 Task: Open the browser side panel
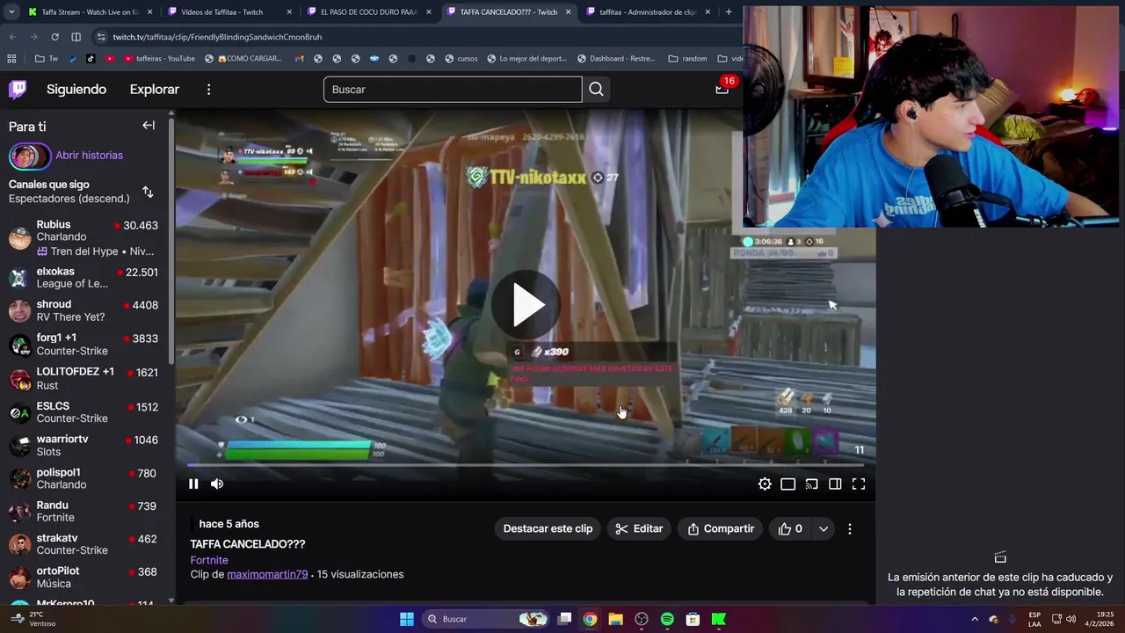pos(76,37)
